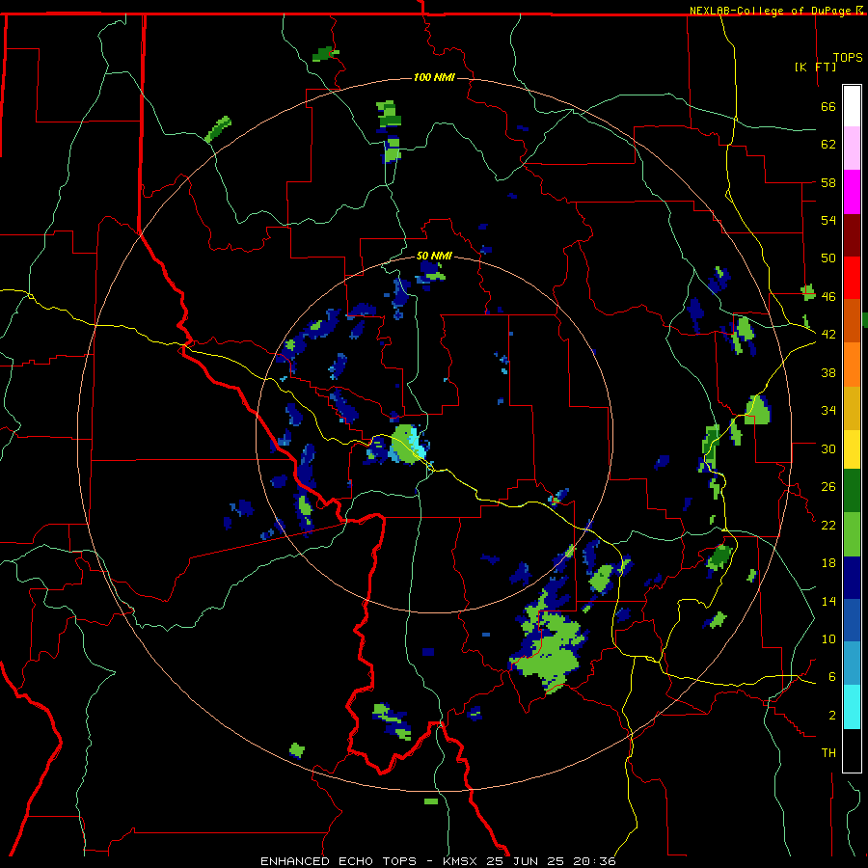Viewport: 868px width, 868px height.
Task: Click the legend value 26
Action: pyautogui.click(x=828, y=487)
